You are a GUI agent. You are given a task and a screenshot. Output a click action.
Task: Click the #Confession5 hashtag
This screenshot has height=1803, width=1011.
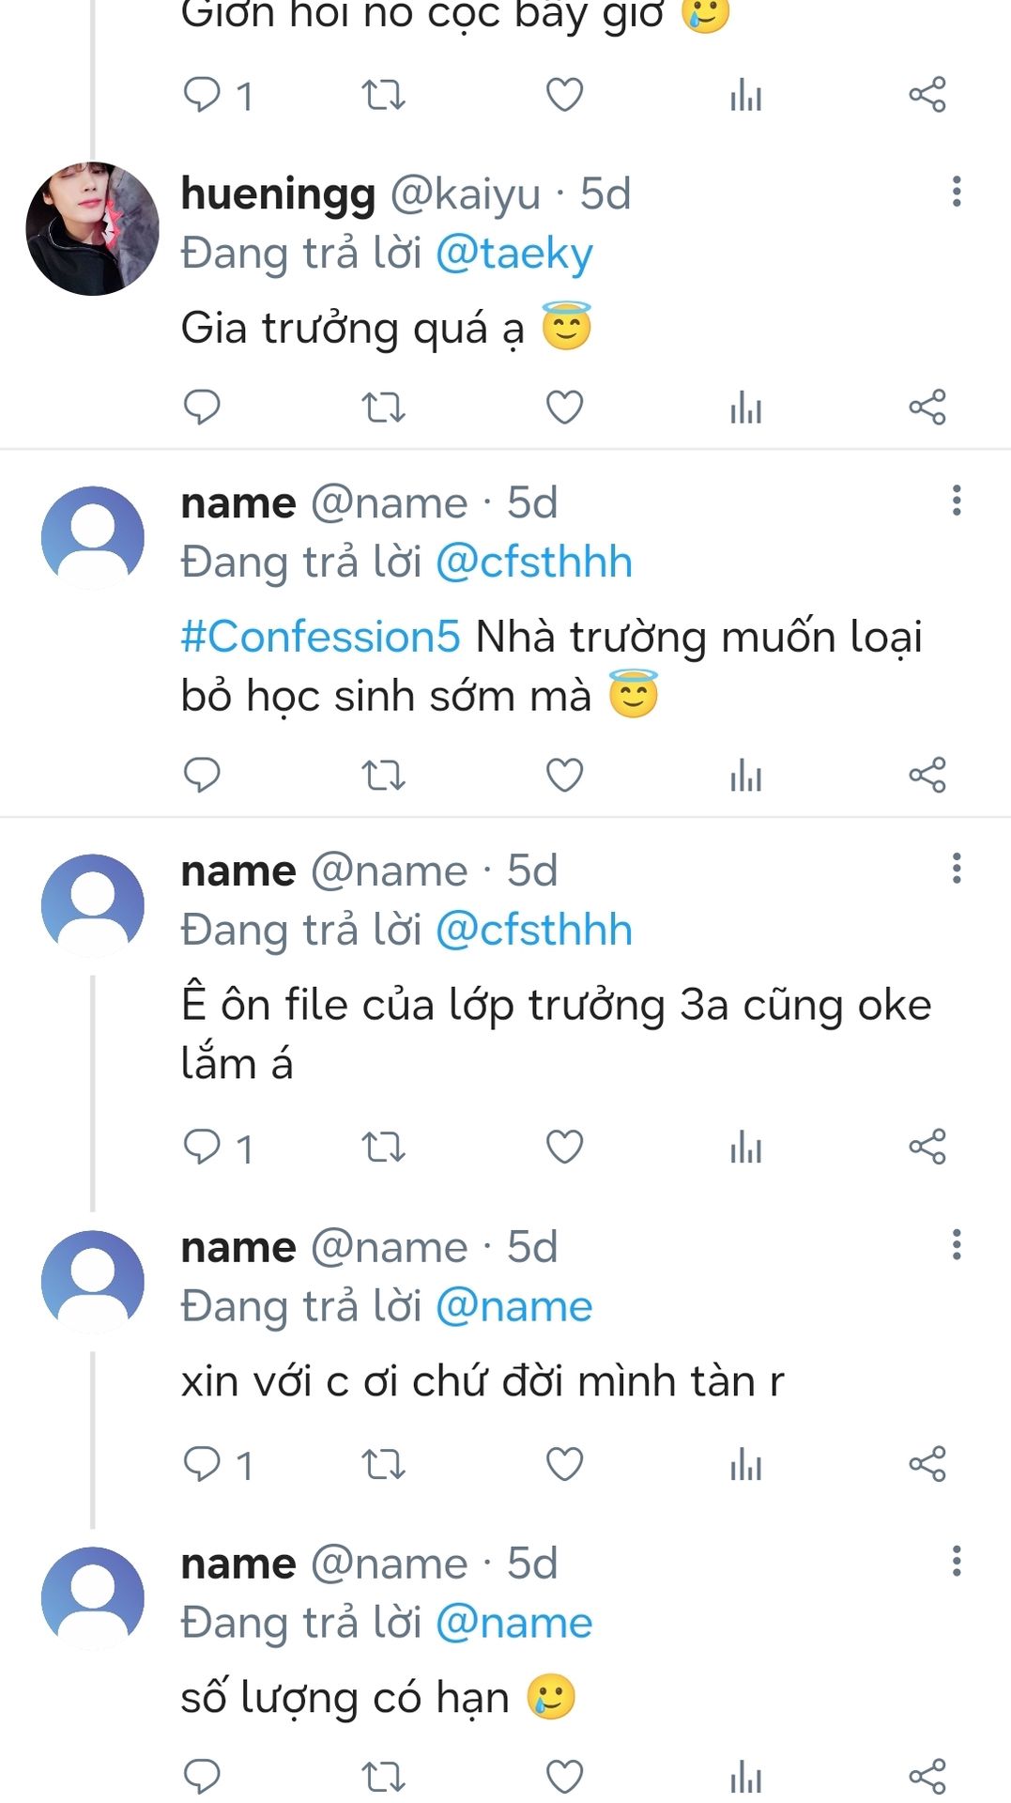pyautogui.click(x=320, y=637)
